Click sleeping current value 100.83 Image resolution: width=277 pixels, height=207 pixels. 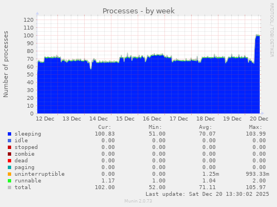coord(105,134)
